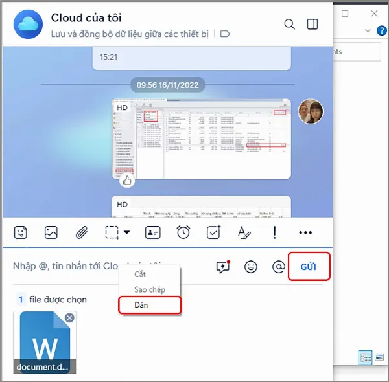Image resolution: width=389 pixels, height=382 pixels.
Task: Open more toolbar options three dots
Action: (x=305, y=232)
